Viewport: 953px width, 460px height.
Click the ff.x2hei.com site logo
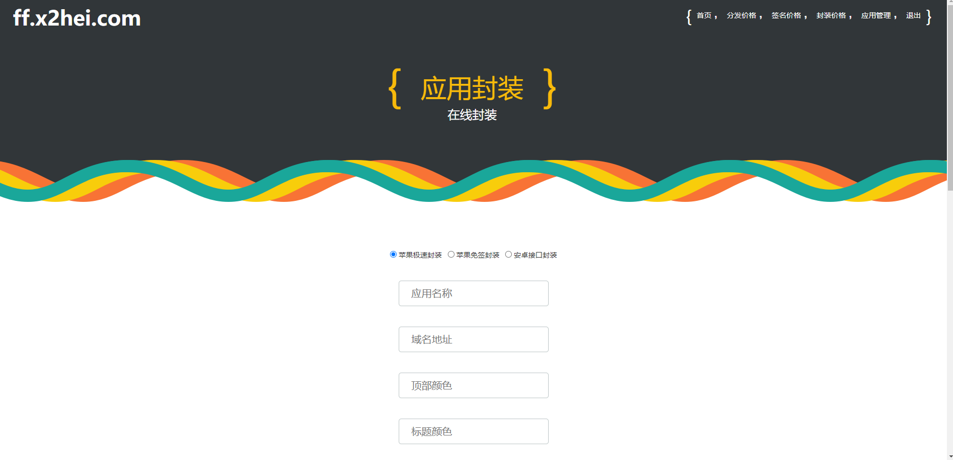[77, 18]
